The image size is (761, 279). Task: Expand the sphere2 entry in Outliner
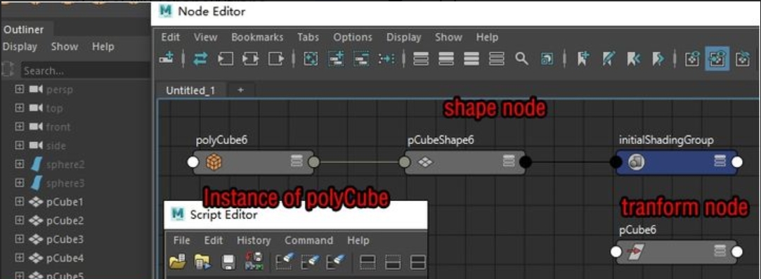(x=19, y=164)
